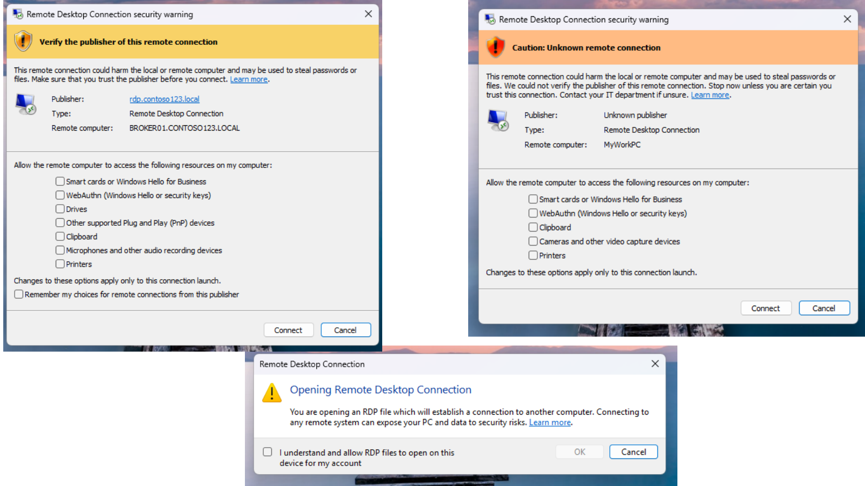Enable Clipboard checkbox in Verify publisher dialog
Screen dimensions: 865x486
pos(60,237)
